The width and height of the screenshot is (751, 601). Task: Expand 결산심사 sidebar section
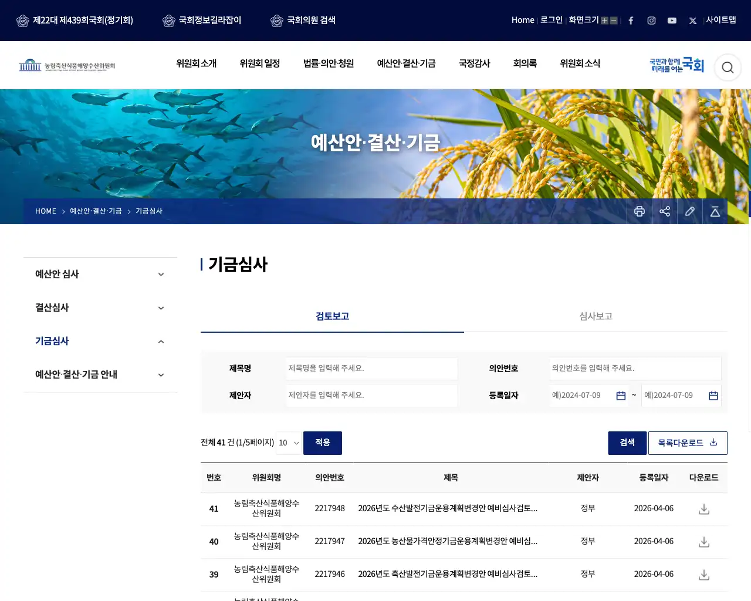tap(100, 308)
